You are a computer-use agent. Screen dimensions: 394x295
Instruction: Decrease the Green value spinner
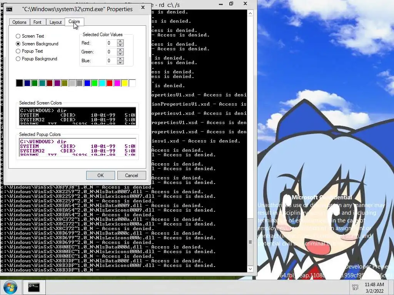pos(120,53)
